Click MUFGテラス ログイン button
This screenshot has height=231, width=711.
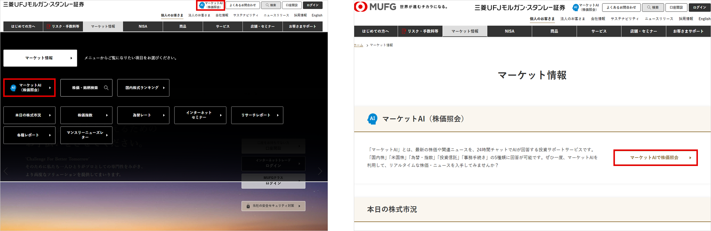click(273, 181)
